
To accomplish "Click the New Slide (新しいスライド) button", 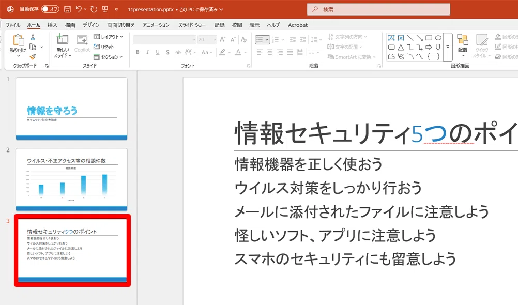I will pyautogui.click(x=63, y=45).
